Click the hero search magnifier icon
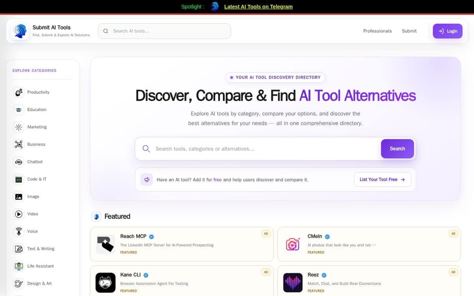This screenshot has width=474, height=296. tap(146, 149)
